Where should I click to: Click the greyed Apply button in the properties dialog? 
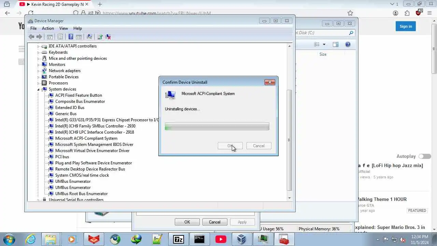point(242,222)
